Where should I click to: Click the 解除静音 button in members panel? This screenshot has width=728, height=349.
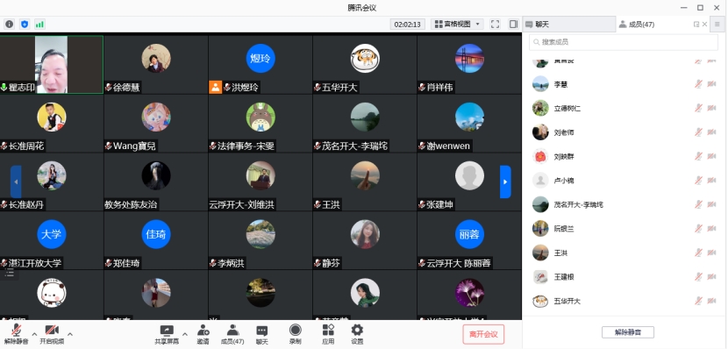tap(628, 332)
